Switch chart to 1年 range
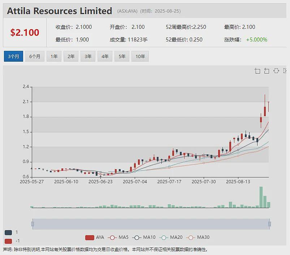The width and height of the screenshot is (290, 255). pyautogui.click(x=54, y=56)
